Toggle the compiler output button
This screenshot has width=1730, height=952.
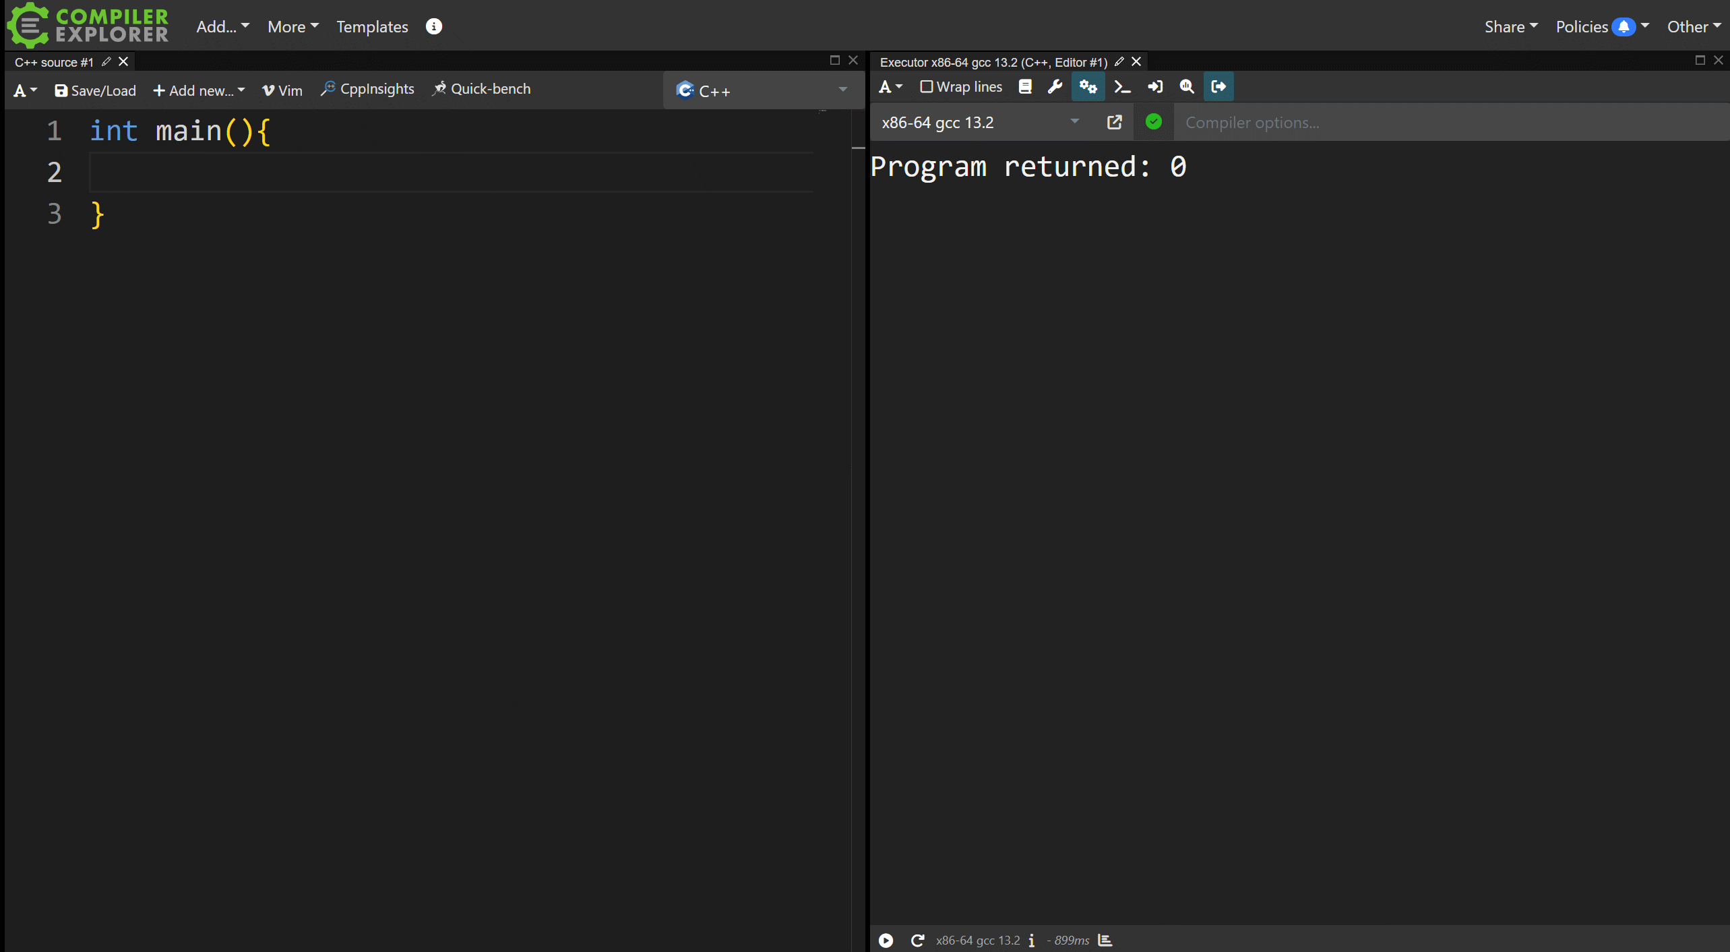pos(1218,87)
